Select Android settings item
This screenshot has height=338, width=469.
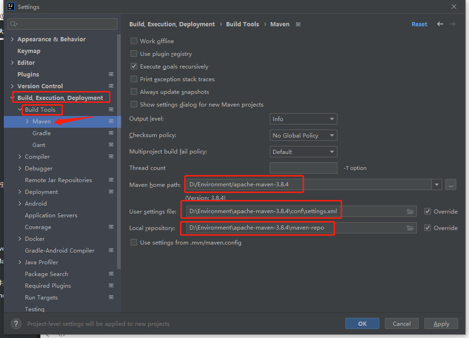click(36, 204)
